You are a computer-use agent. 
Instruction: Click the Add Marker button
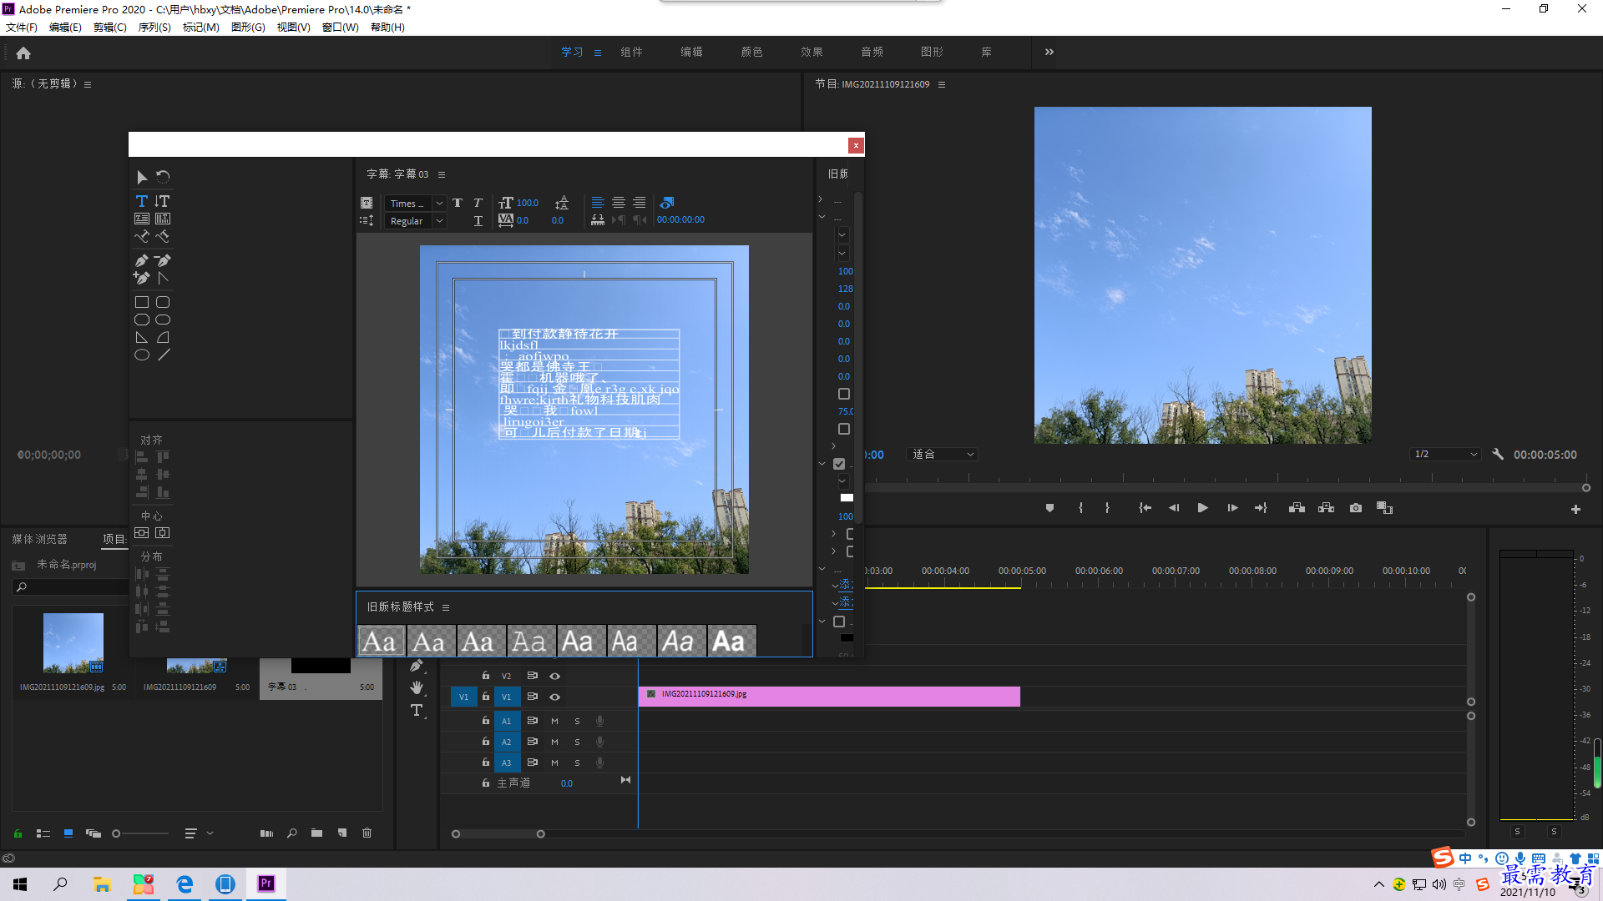pos(1049,508)
